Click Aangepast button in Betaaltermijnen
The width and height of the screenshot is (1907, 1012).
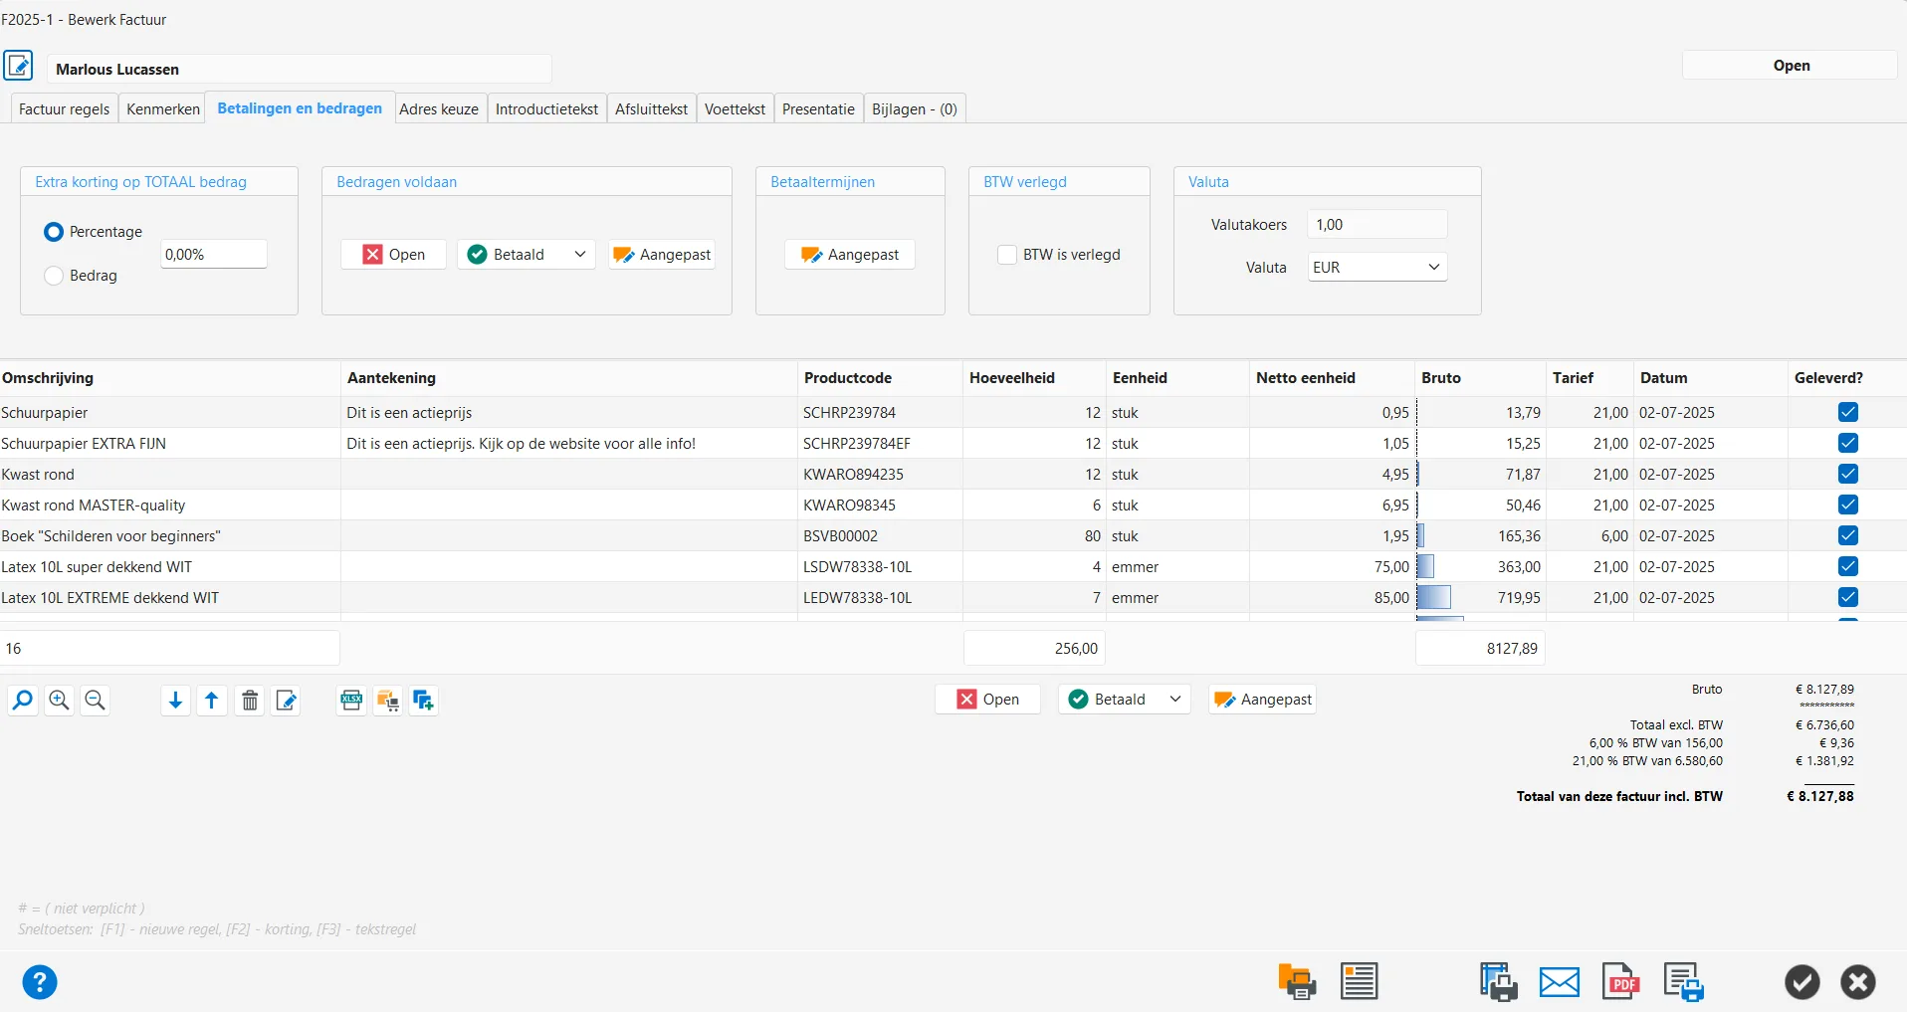(850, 255)
